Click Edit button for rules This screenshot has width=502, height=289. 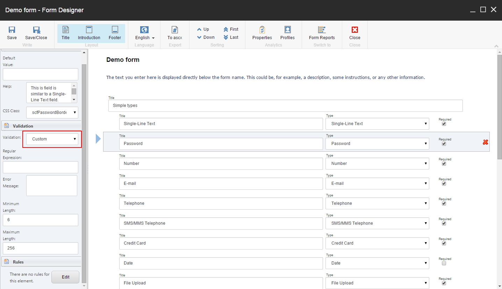pos(65,277)
